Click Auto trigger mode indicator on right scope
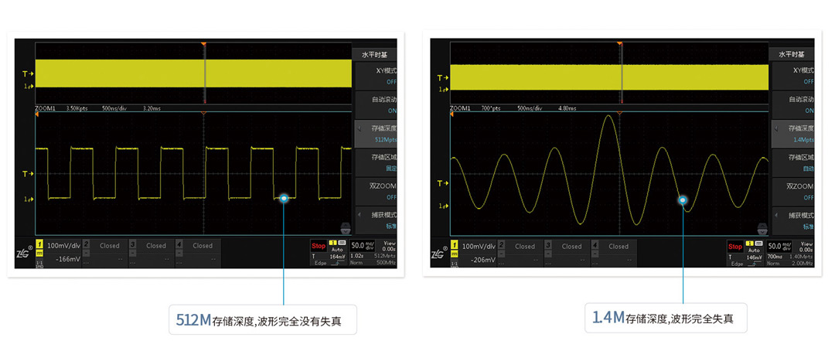 754,249
